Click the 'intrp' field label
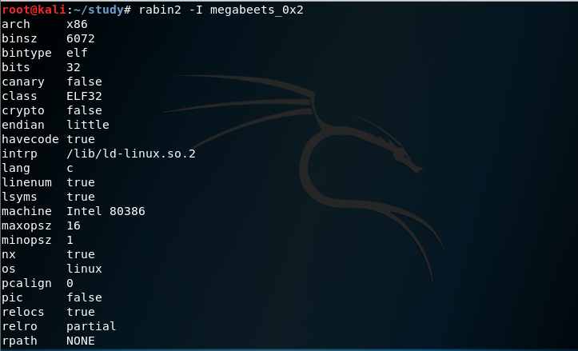 tap(19, 154)
